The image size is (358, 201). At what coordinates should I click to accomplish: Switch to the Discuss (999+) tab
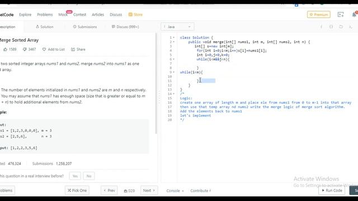(x=125, y=27)
